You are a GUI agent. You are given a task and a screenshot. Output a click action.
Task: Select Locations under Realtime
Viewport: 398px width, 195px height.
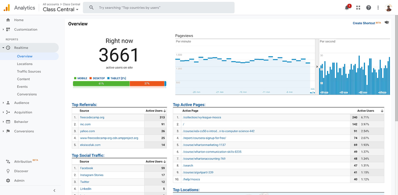point(25,64)
